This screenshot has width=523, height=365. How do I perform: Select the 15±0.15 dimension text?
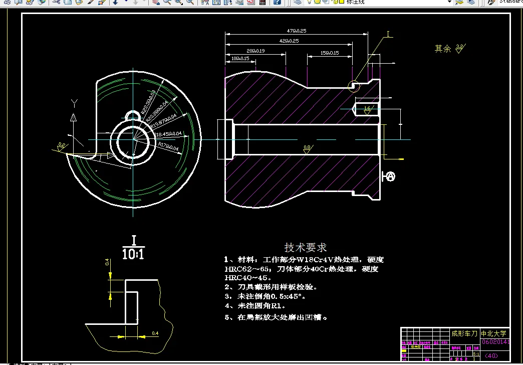point(330,53)
